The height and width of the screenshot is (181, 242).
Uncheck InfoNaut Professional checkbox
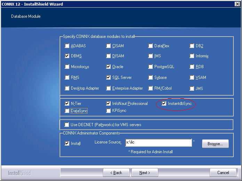[108, 104]
